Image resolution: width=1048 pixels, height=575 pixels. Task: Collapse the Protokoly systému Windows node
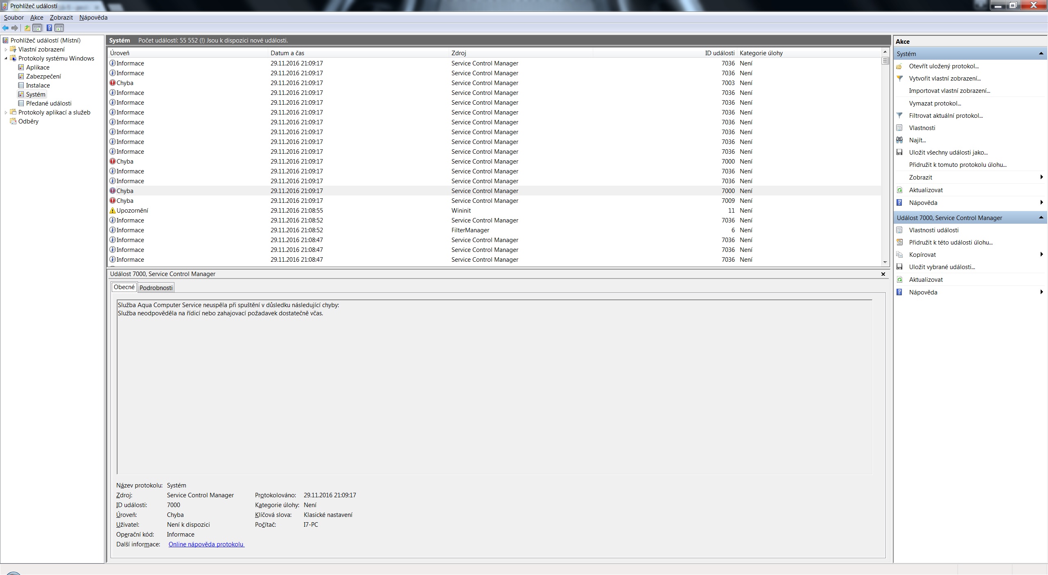pyautogui.click(x=6, y=58)
